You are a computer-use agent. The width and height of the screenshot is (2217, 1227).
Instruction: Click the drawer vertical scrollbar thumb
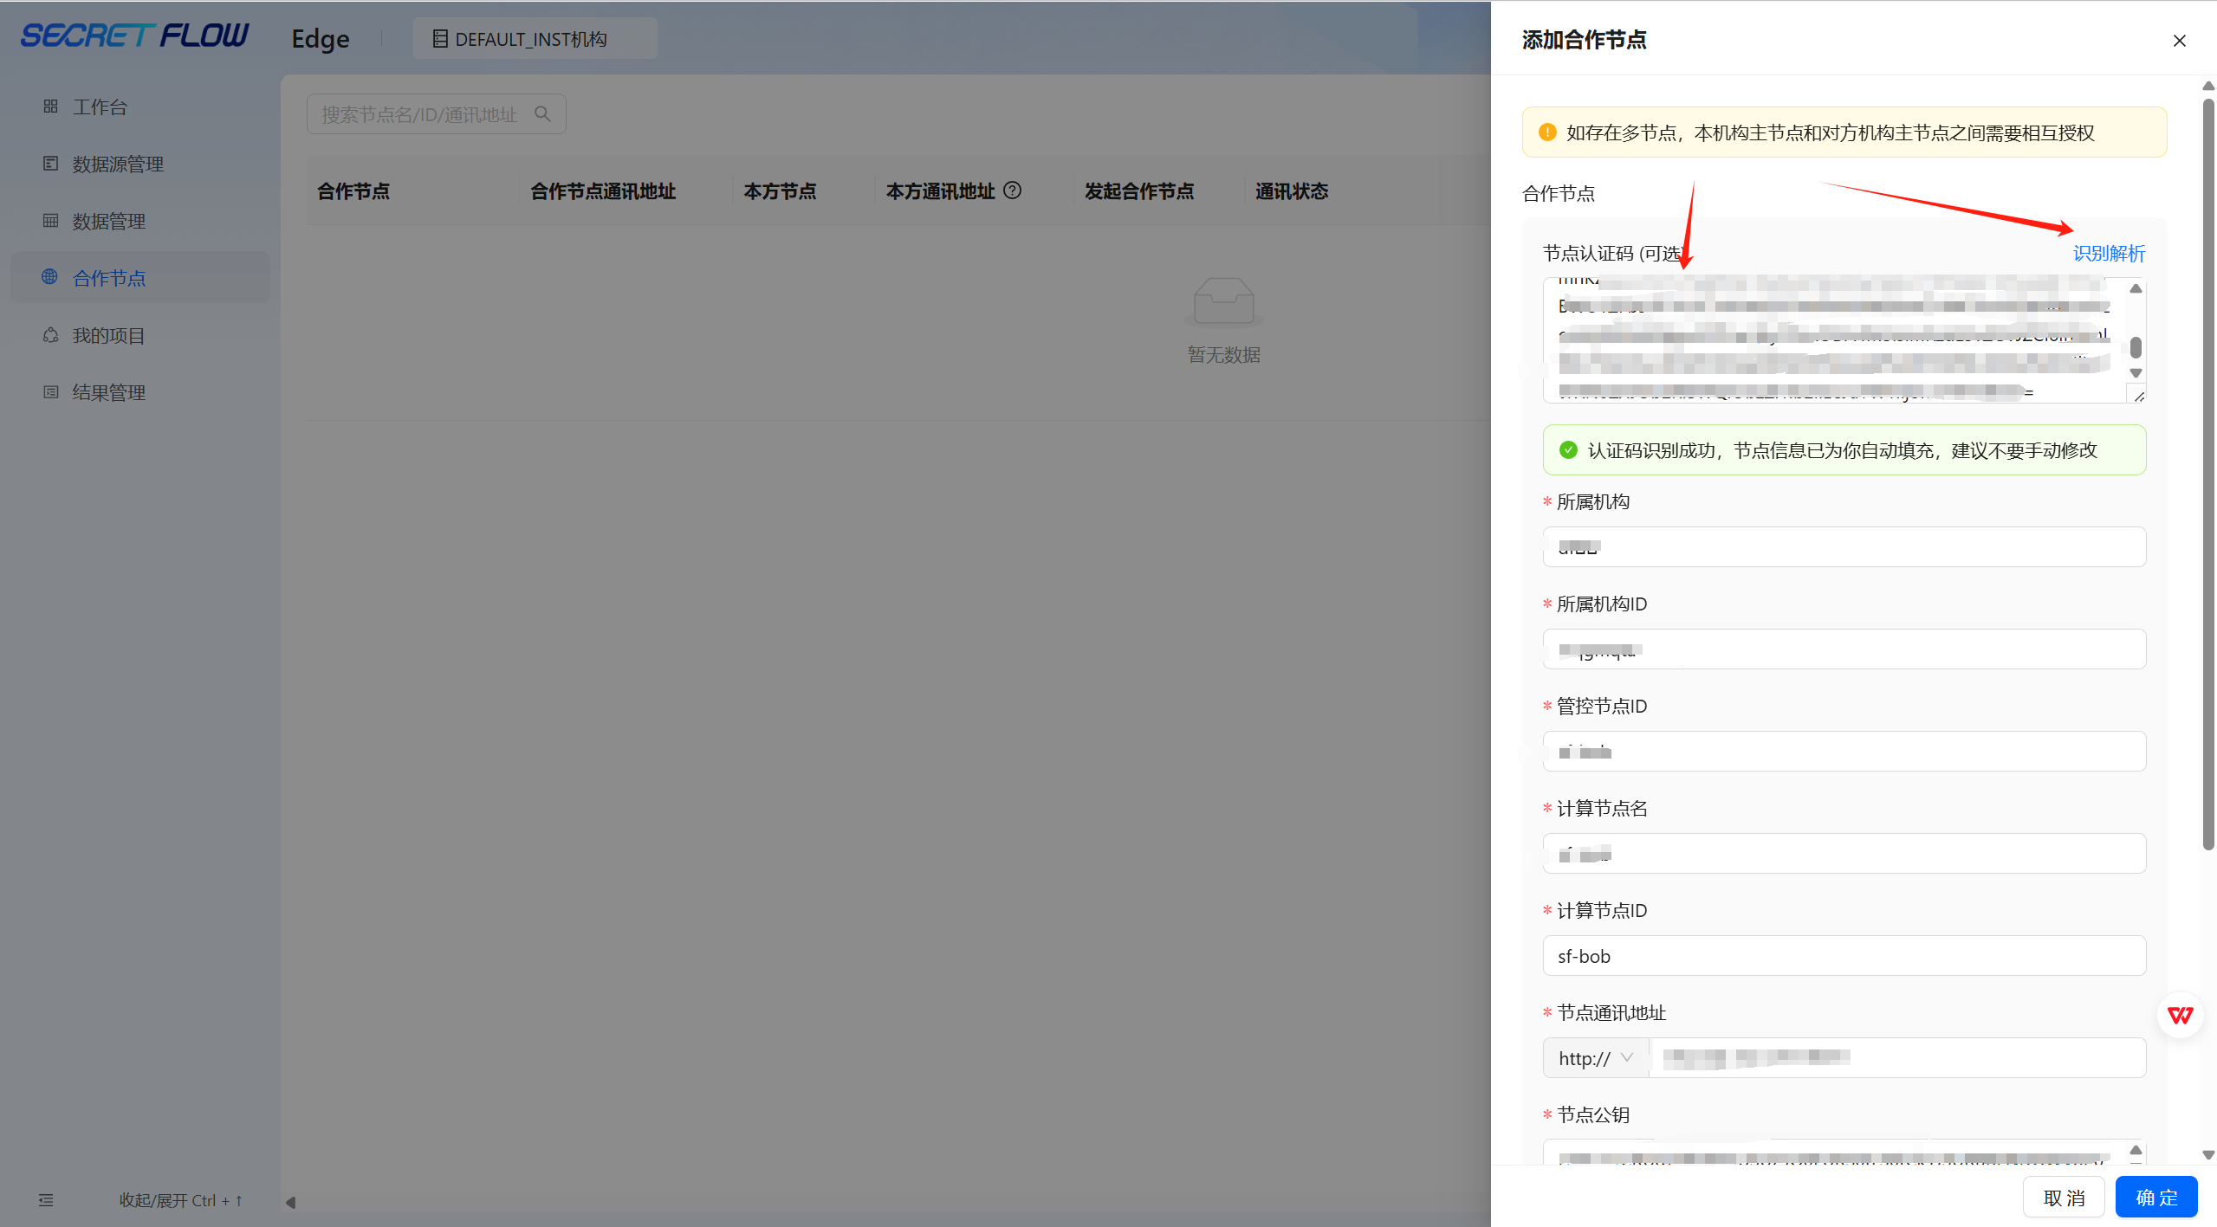[2208, 475]
